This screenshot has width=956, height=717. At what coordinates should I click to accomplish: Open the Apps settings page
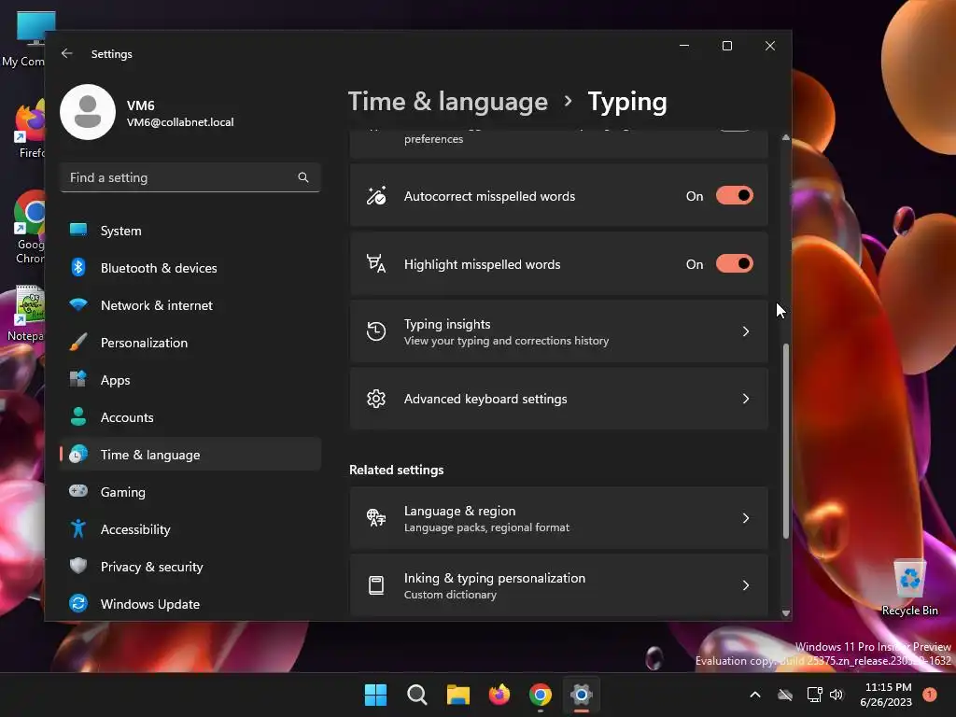tap(190, 380)
